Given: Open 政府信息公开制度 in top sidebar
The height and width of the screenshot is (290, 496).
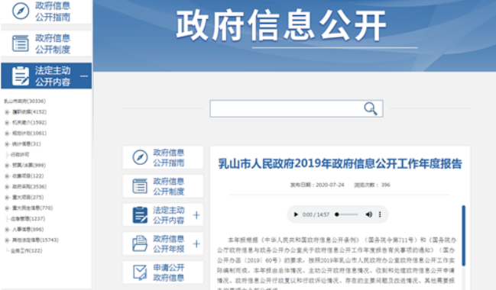Looking at the screenshot, I should coord(46,43).
